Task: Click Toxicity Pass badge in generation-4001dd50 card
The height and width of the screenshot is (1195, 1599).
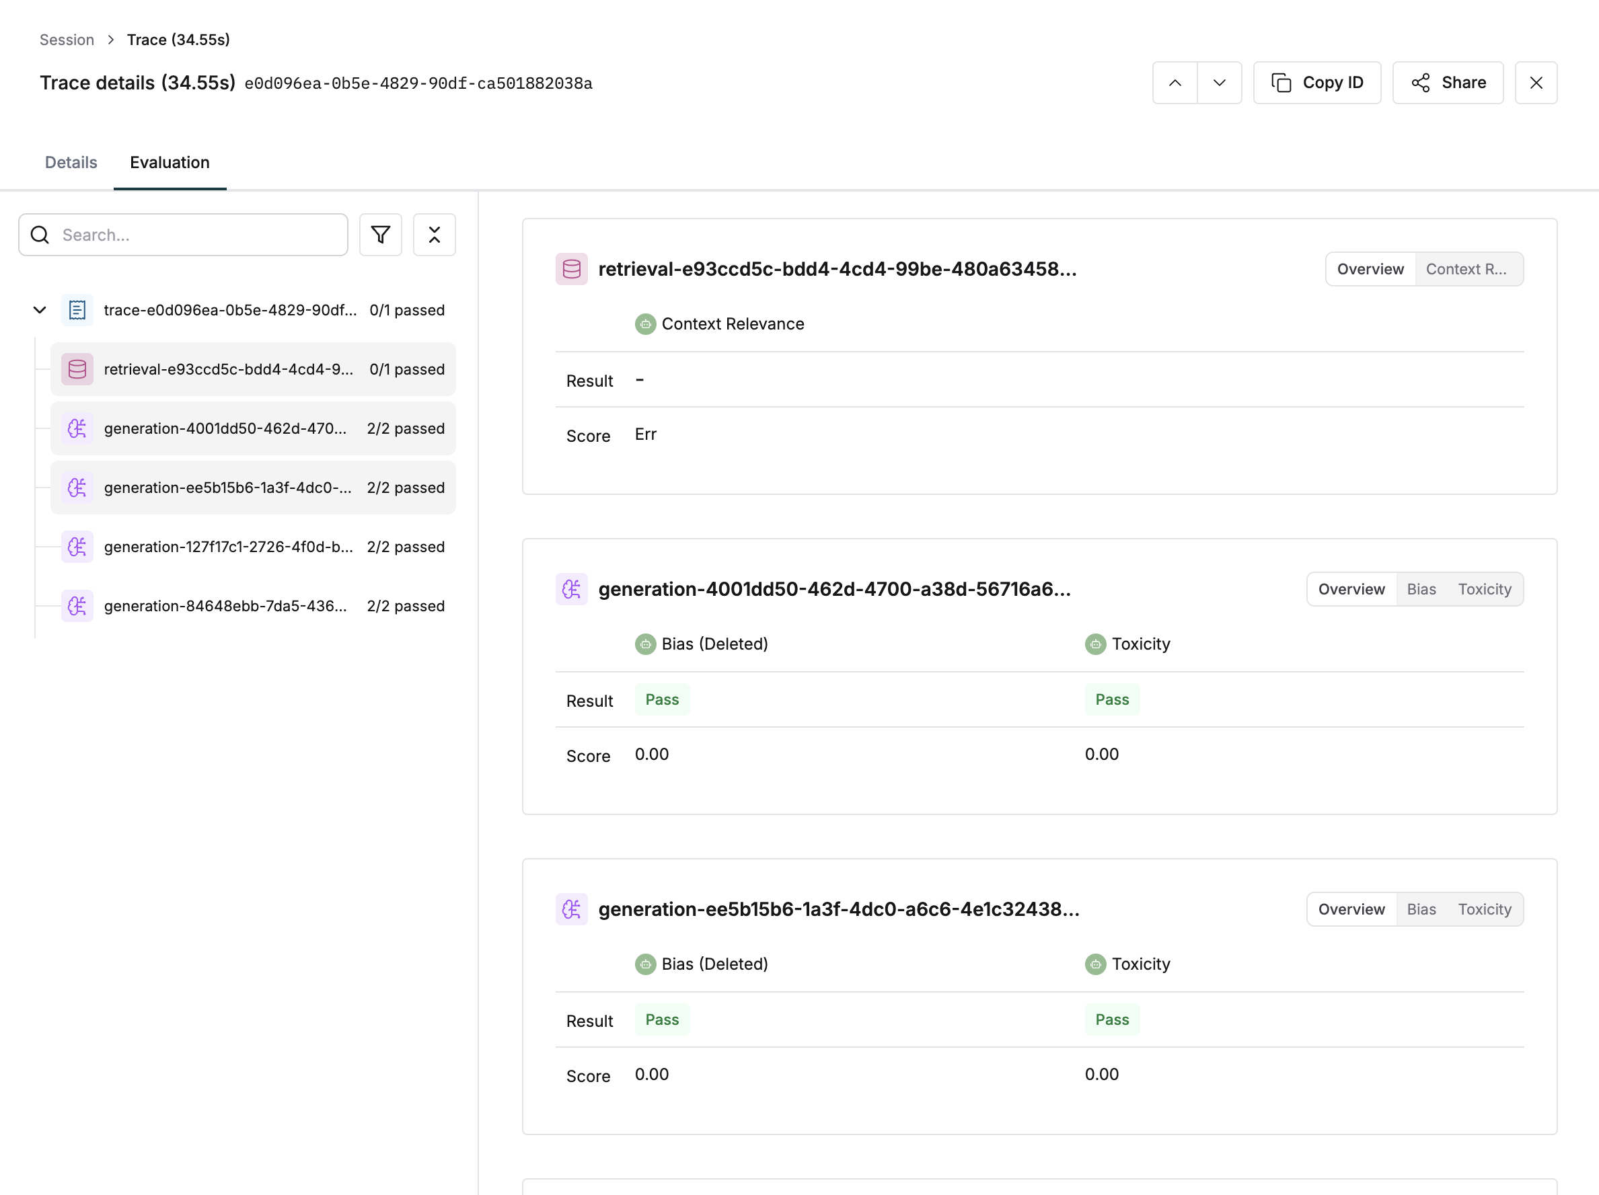Action: (1112, 699)
